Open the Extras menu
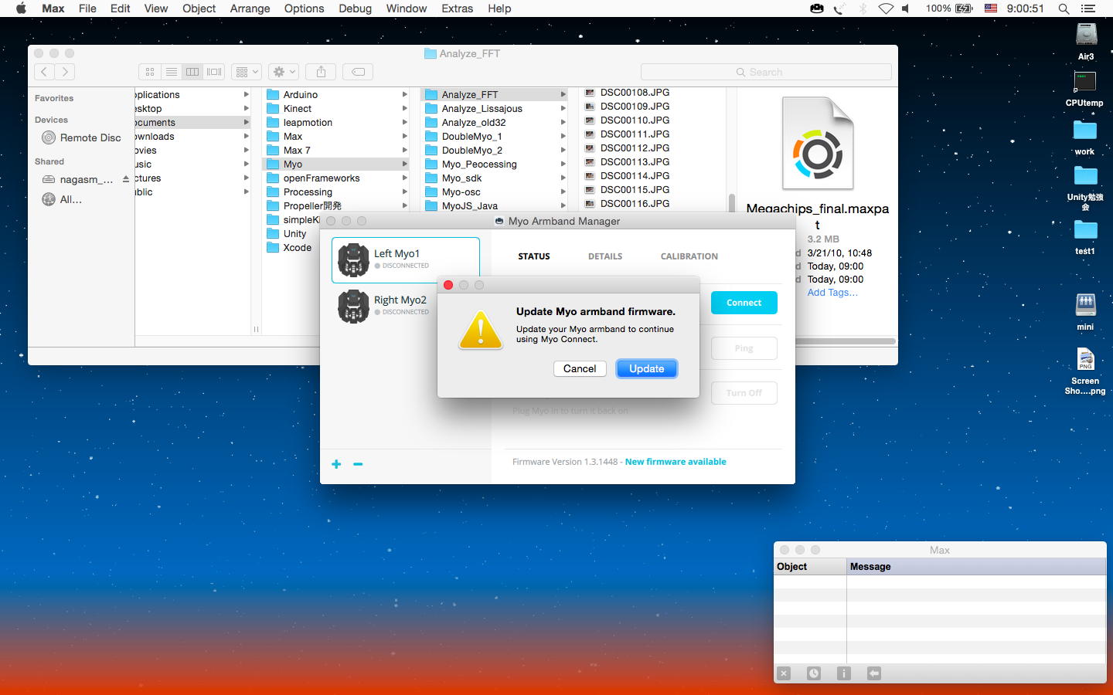 point(457,8)
